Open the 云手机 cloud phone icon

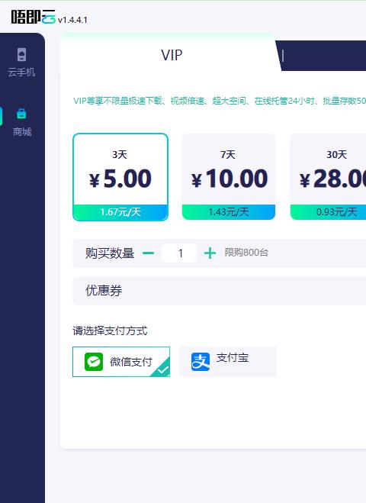[21, 54]
